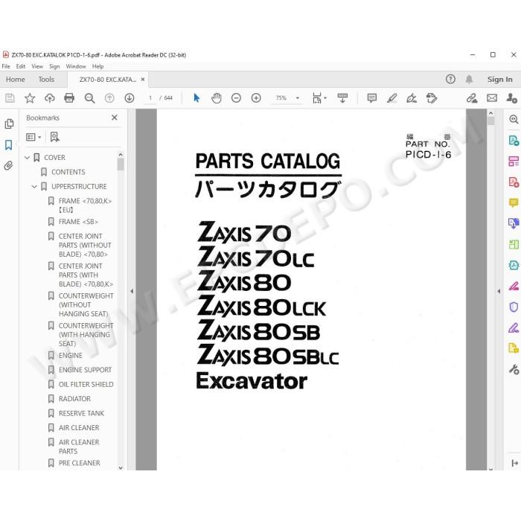Screen dimensions: 521x521
Task: Open the File menu
Action: pyautogui.click(x=6, y=66)
